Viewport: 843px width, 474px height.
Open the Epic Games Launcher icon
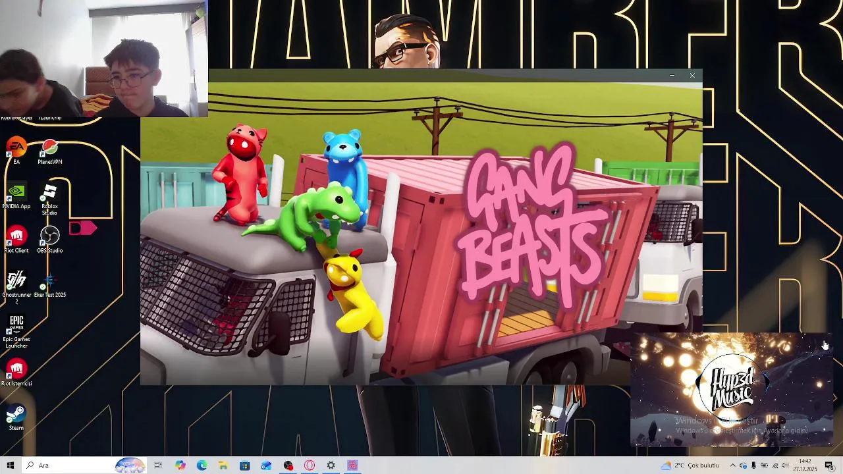click(x=16, y=331)
